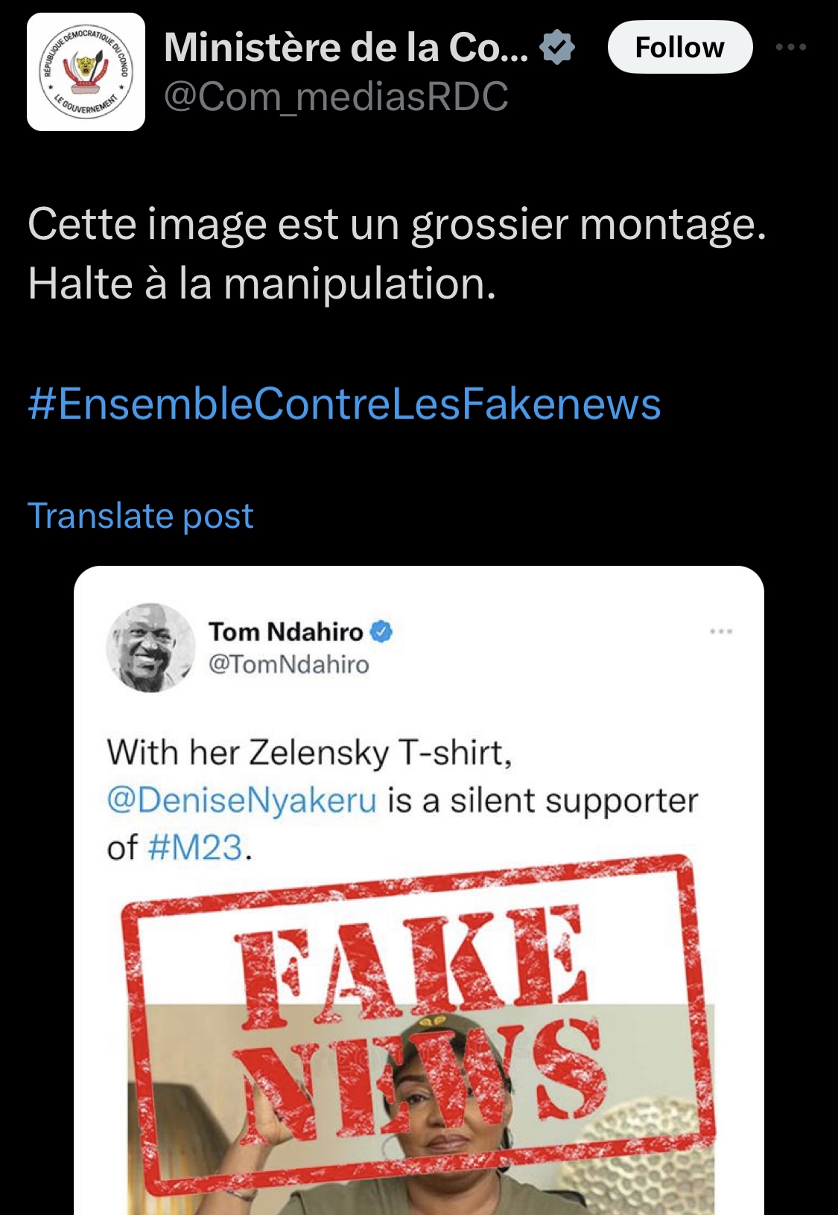Click the Translate post link
Screen dimensions: 838x1215
(140, 516)
